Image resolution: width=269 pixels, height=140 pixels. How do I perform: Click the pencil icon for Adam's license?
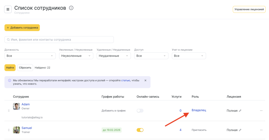(x=240, y=111)
